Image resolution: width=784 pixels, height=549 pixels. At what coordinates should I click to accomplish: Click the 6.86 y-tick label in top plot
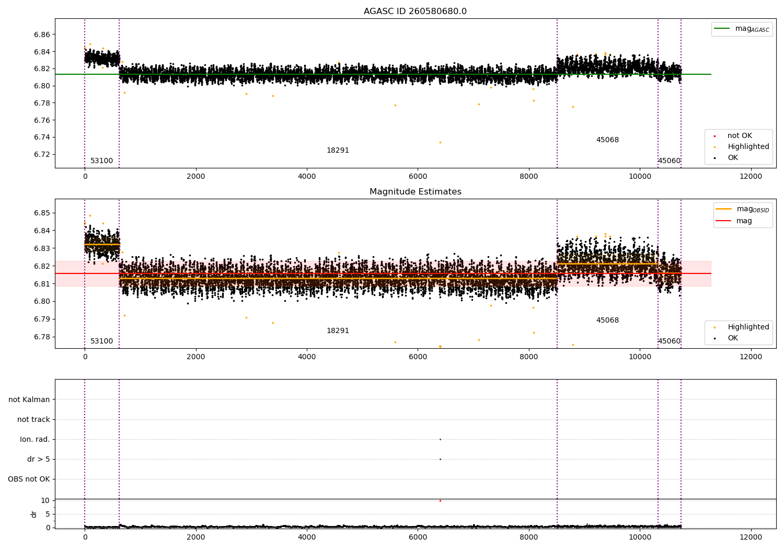42,35
